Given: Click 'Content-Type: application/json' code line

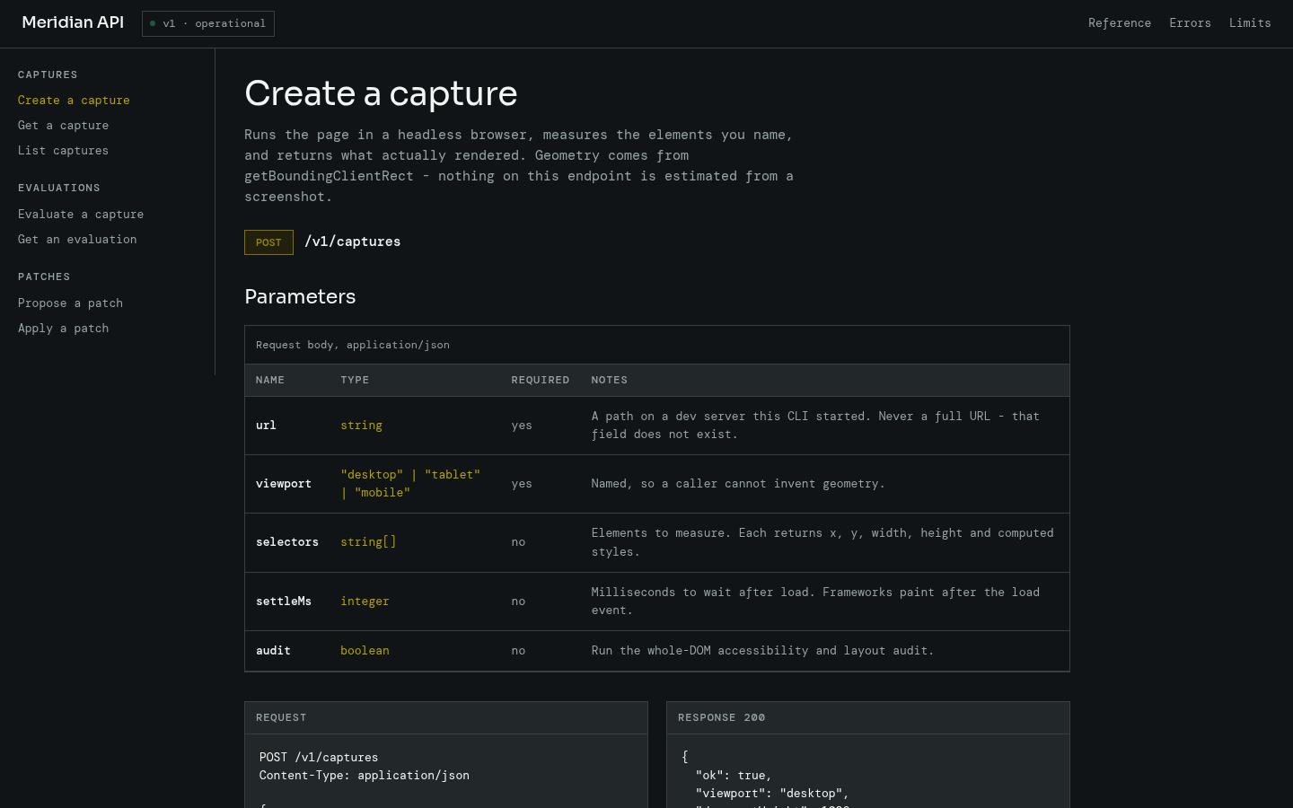Looking at the screenshot, I should [365, 776].
